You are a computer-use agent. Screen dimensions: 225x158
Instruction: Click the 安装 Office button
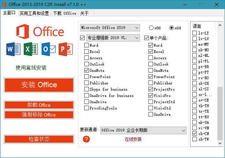[39, 85]
